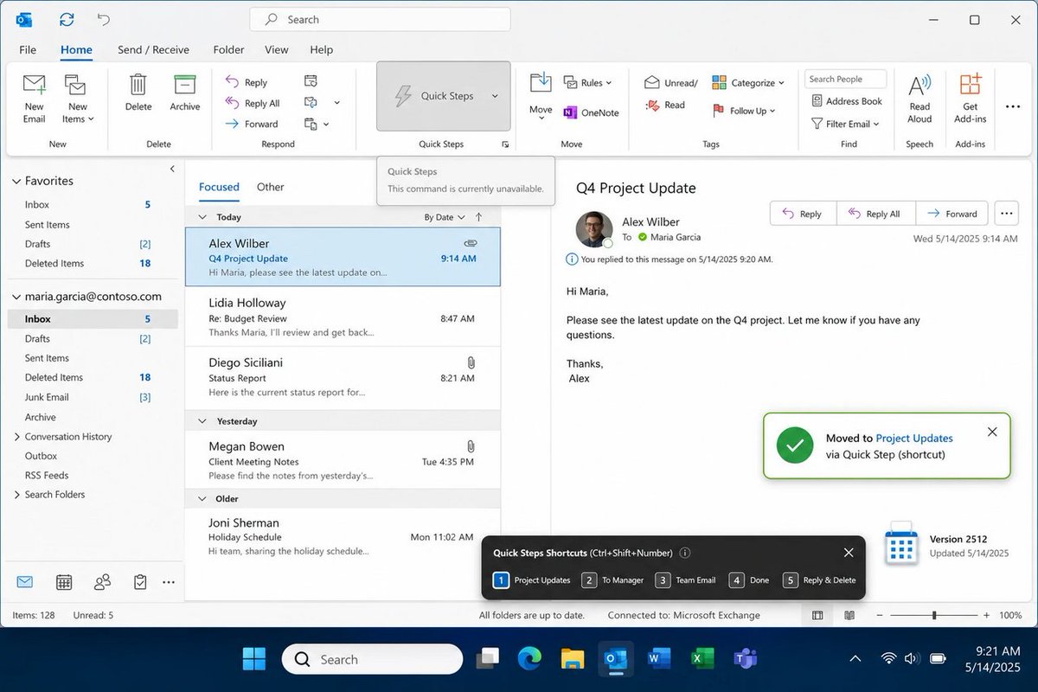Open the Categorize dropdown
Image resolution: width=1038 pixels, height=692 pixels.
[747, 83]
